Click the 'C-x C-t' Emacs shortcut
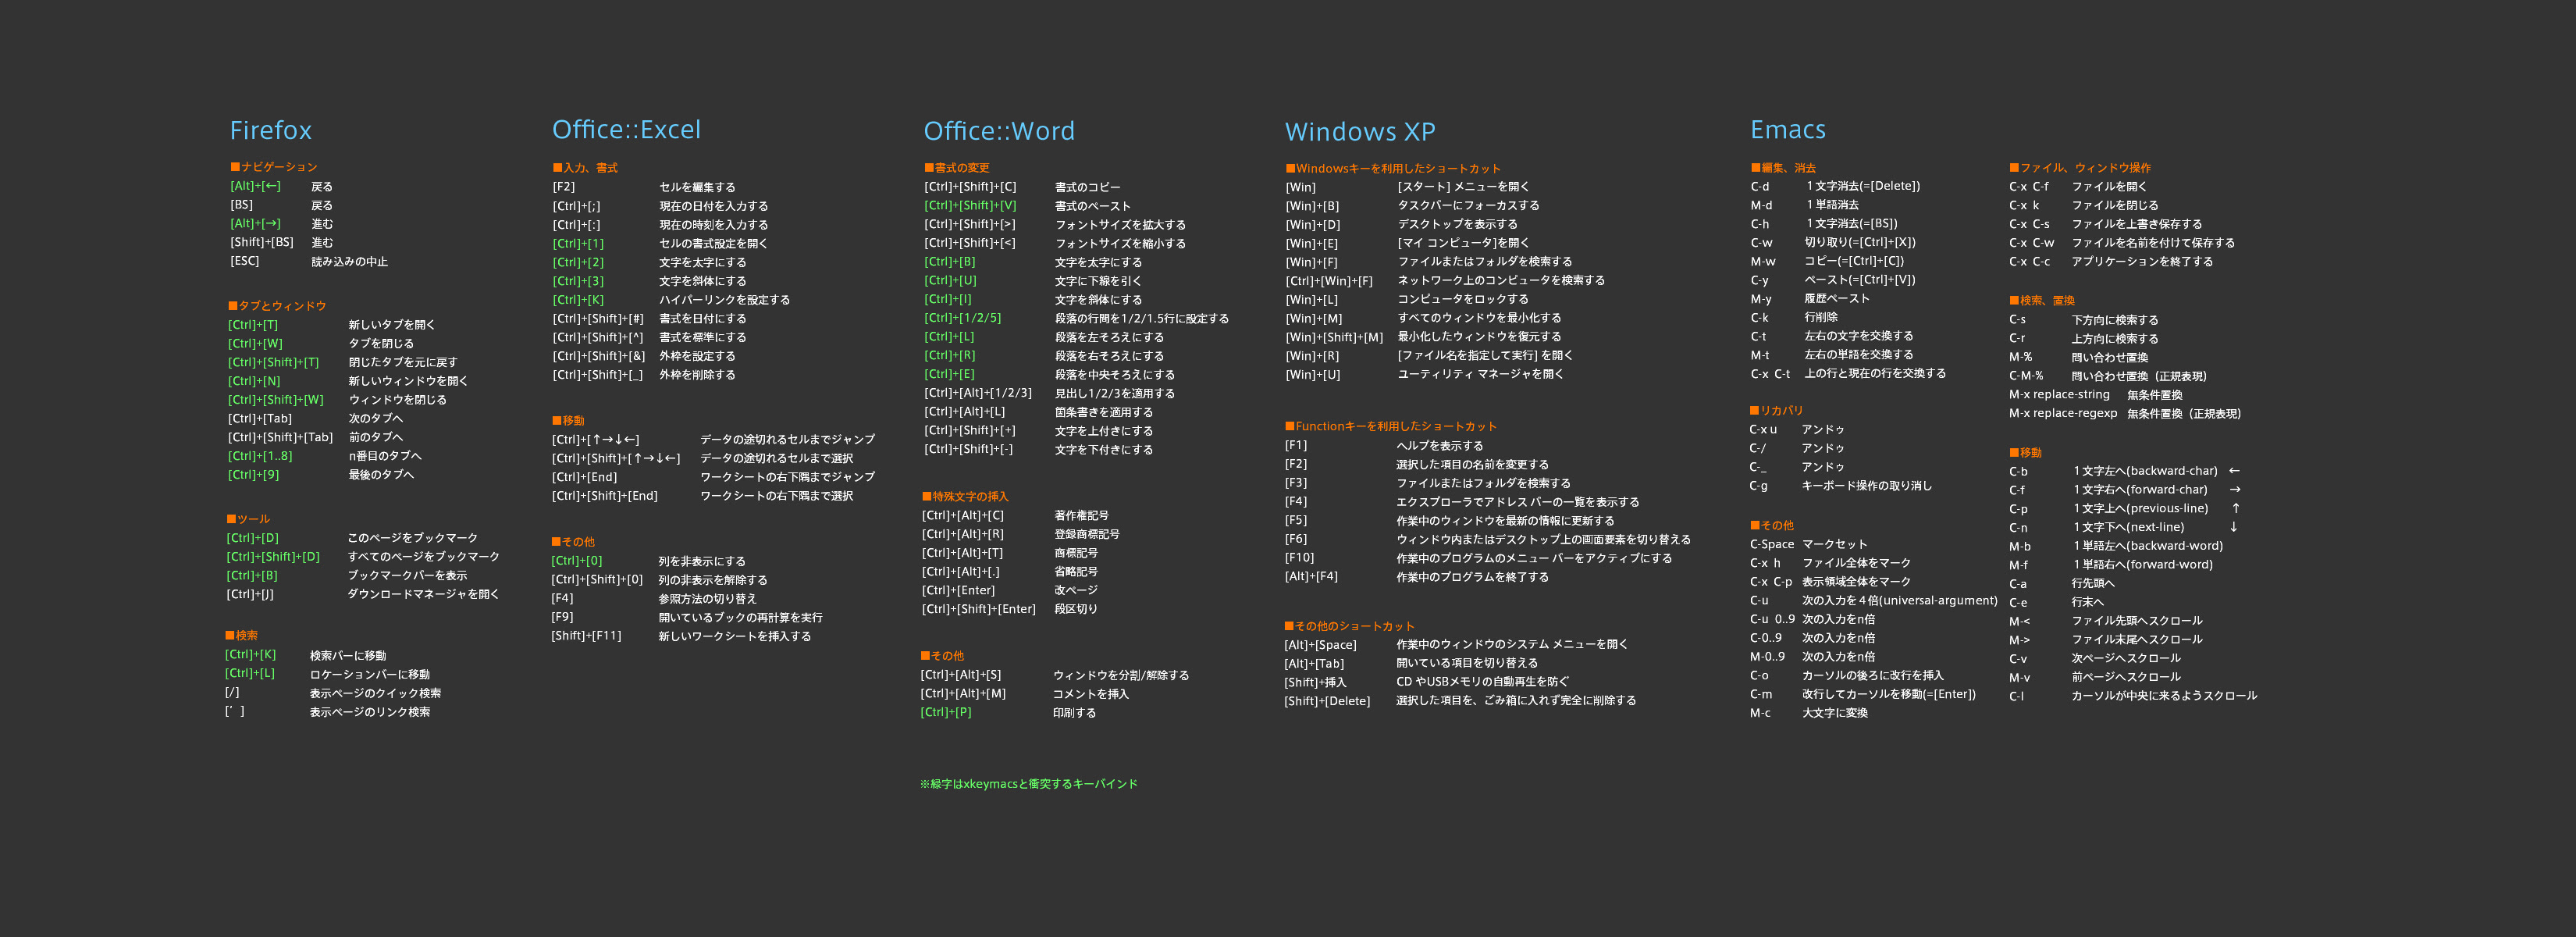This screenshot has height=937, width=2576. 1770,374
